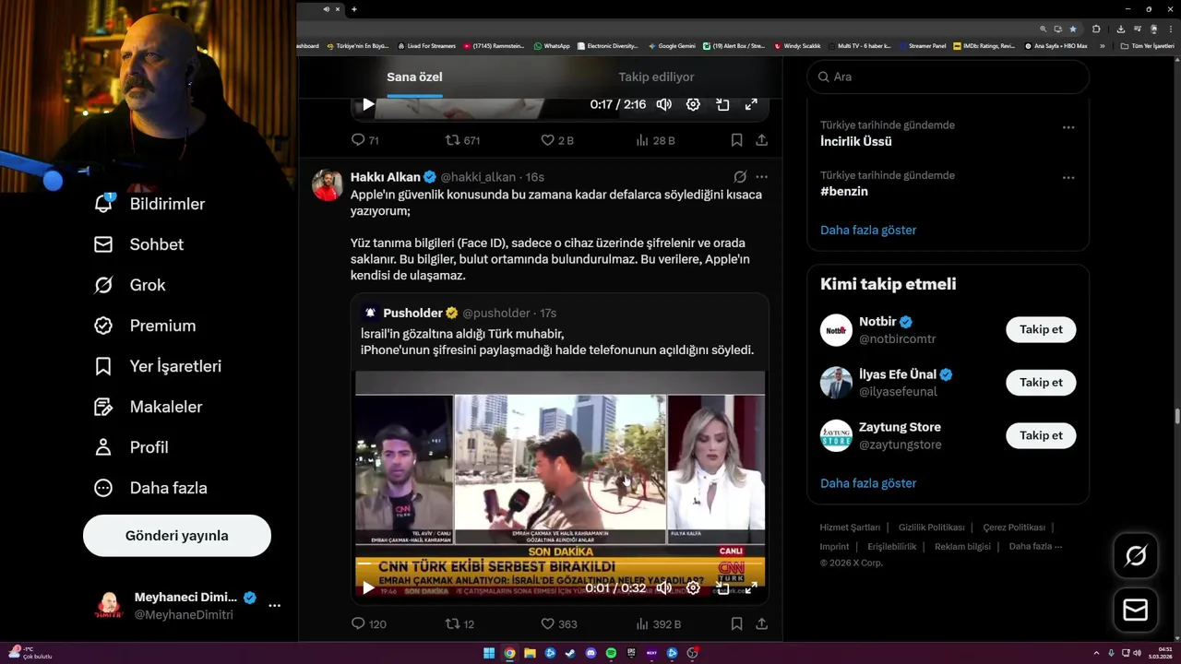The height and width of the screenshot is (664, 1181).
Task: Follow Zaytung Store with Takip et
Action: pos(1041,435)
